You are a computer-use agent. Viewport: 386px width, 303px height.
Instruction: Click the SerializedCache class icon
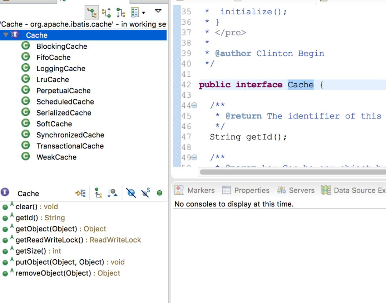point(26,112)
